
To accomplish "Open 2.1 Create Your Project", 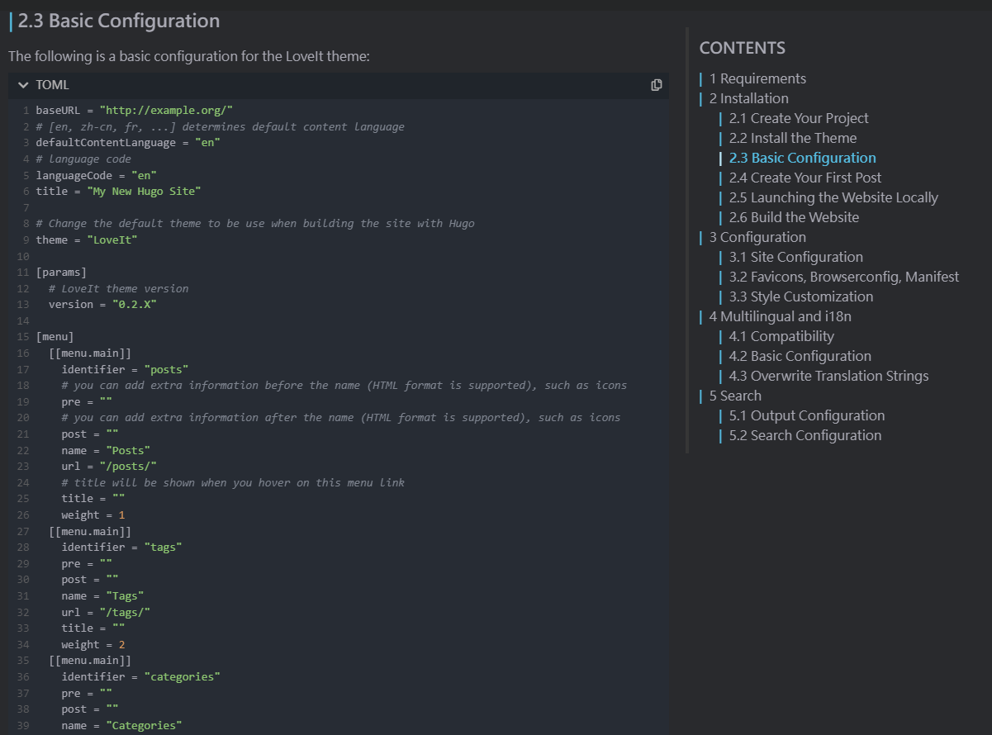I will pyautogui.click(x=798, y=117).
